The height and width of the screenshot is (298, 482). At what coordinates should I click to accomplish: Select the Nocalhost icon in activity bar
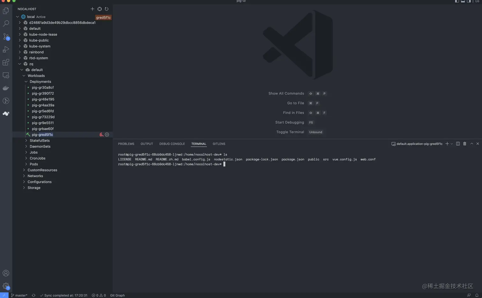tap(6, 114)
